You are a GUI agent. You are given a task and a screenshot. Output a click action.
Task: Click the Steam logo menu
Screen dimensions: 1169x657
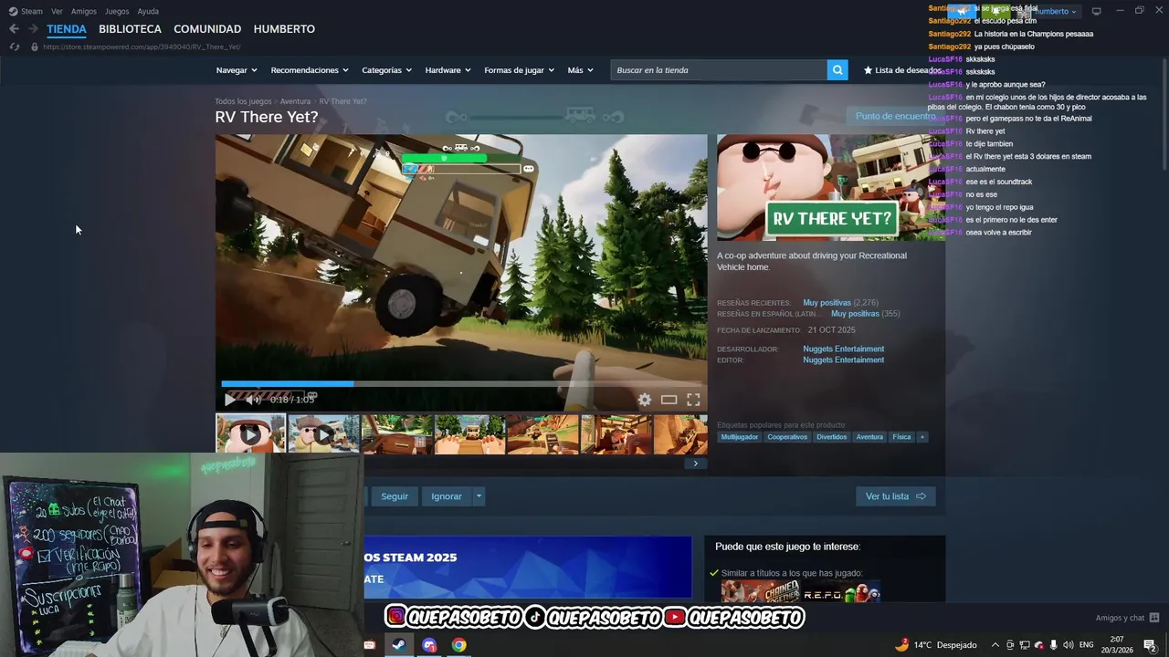click(x=26, y=11)
